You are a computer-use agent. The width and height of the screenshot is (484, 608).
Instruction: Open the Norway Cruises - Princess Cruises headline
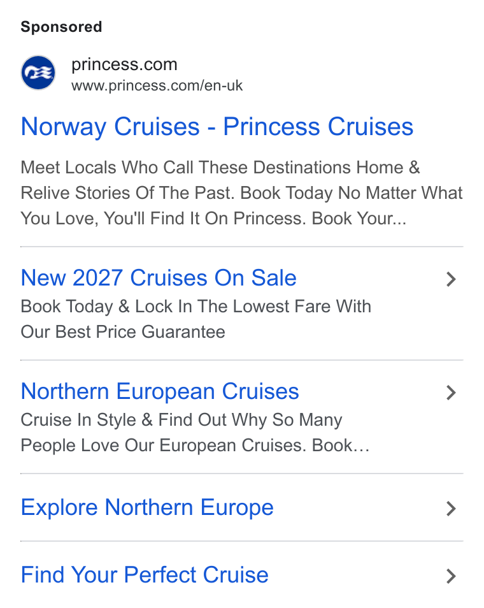pos(217,127)
